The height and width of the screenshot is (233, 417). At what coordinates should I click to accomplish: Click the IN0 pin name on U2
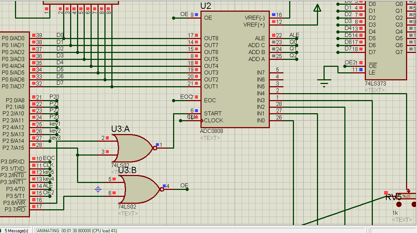pos(261,121)
